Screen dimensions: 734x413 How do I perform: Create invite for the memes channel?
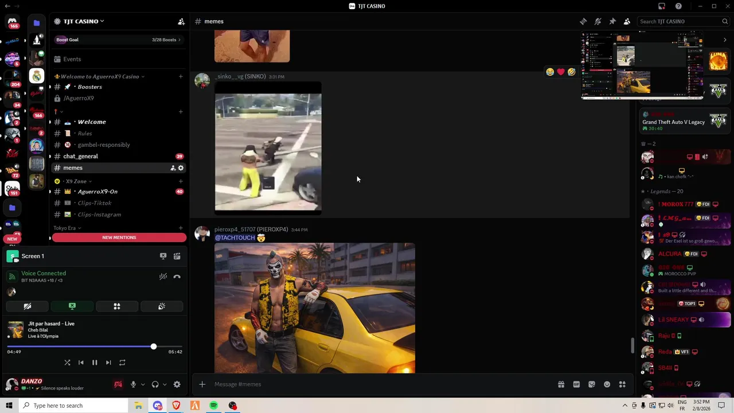pos(173,168)
